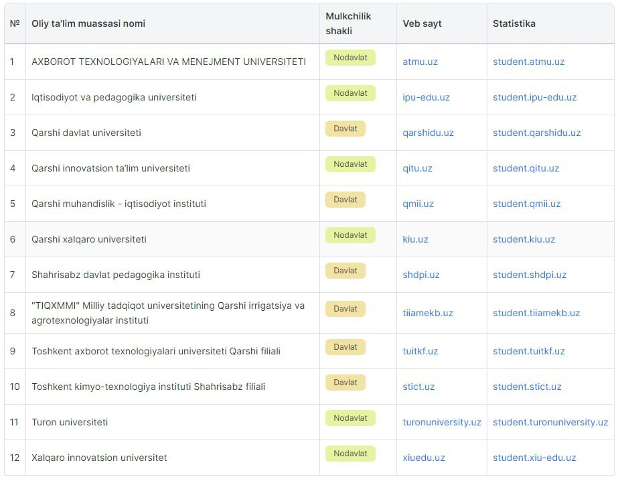Click the 'Oliy ta'lim muassasi nomi' column header
Image resolution: width=618 pixels, height=479 pixels.
pyautogui.click(x=173, y=23)
